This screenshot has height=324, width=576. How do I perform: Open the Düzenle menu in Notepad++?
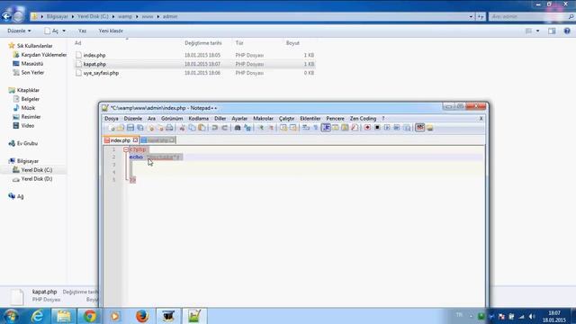(x=133, y=119)
